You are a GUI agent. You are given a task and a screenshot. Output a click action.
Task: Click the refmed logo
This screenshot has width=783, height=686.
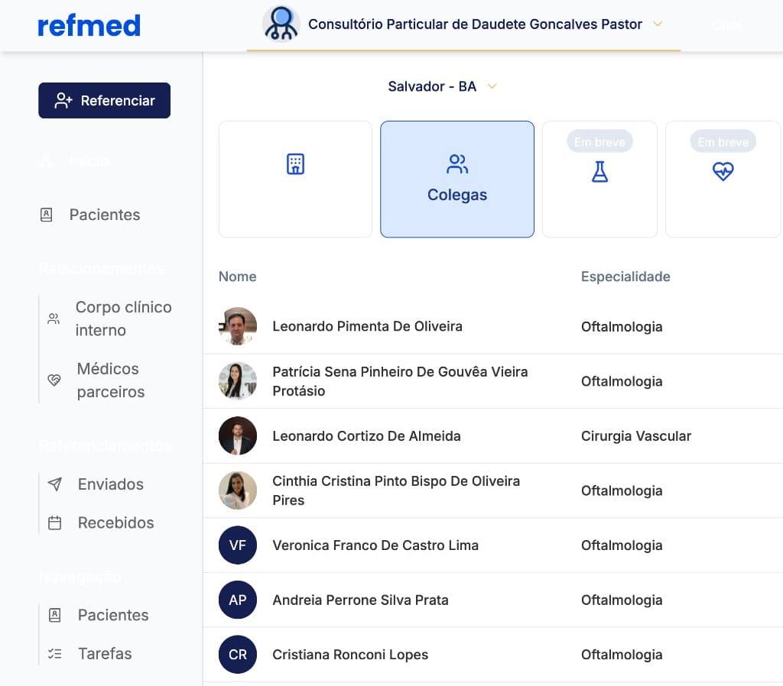click(89, 25)
